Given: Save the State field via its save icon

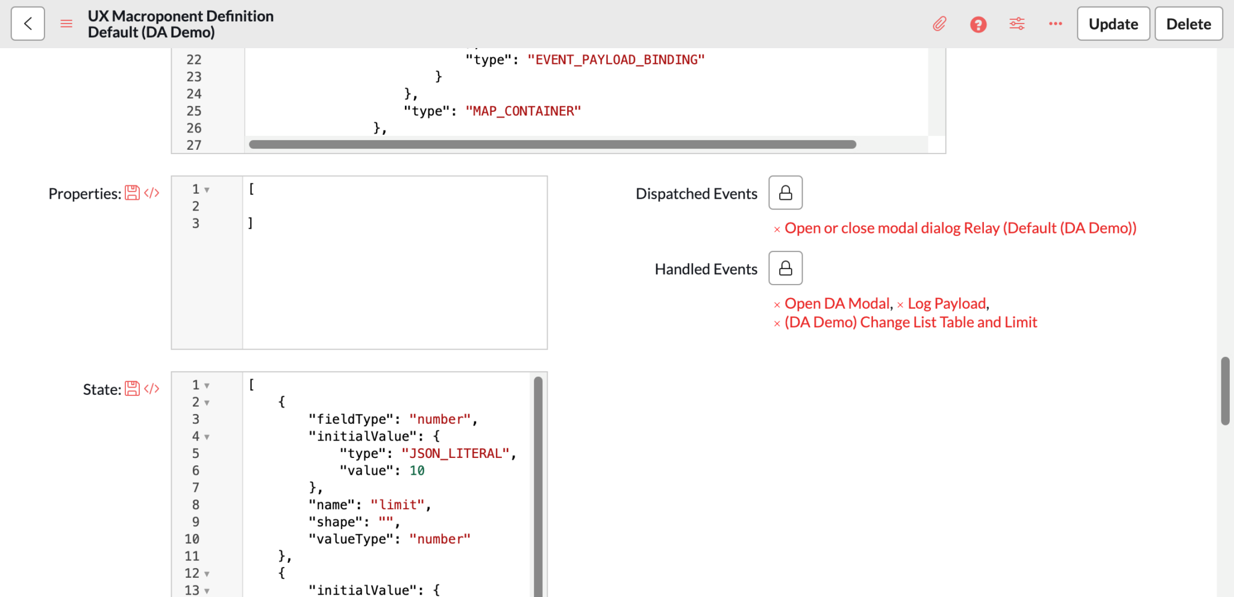Looking at the screenshot, I should [x=132, y=388].
